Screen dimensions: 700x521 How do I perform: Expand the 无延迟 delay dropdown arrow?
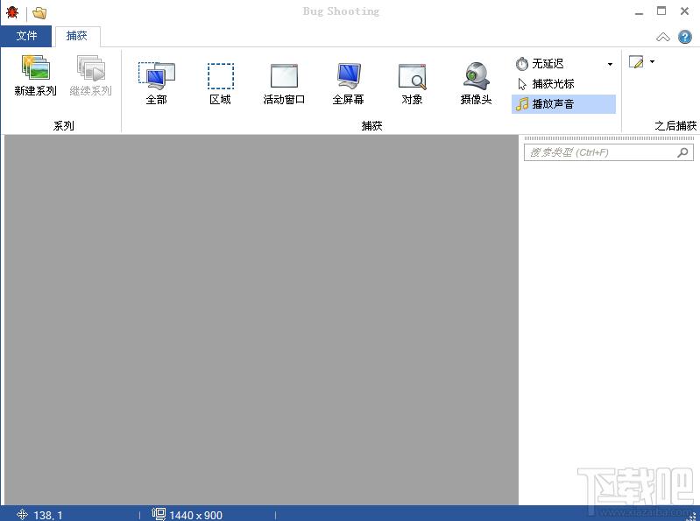point(610,64)
